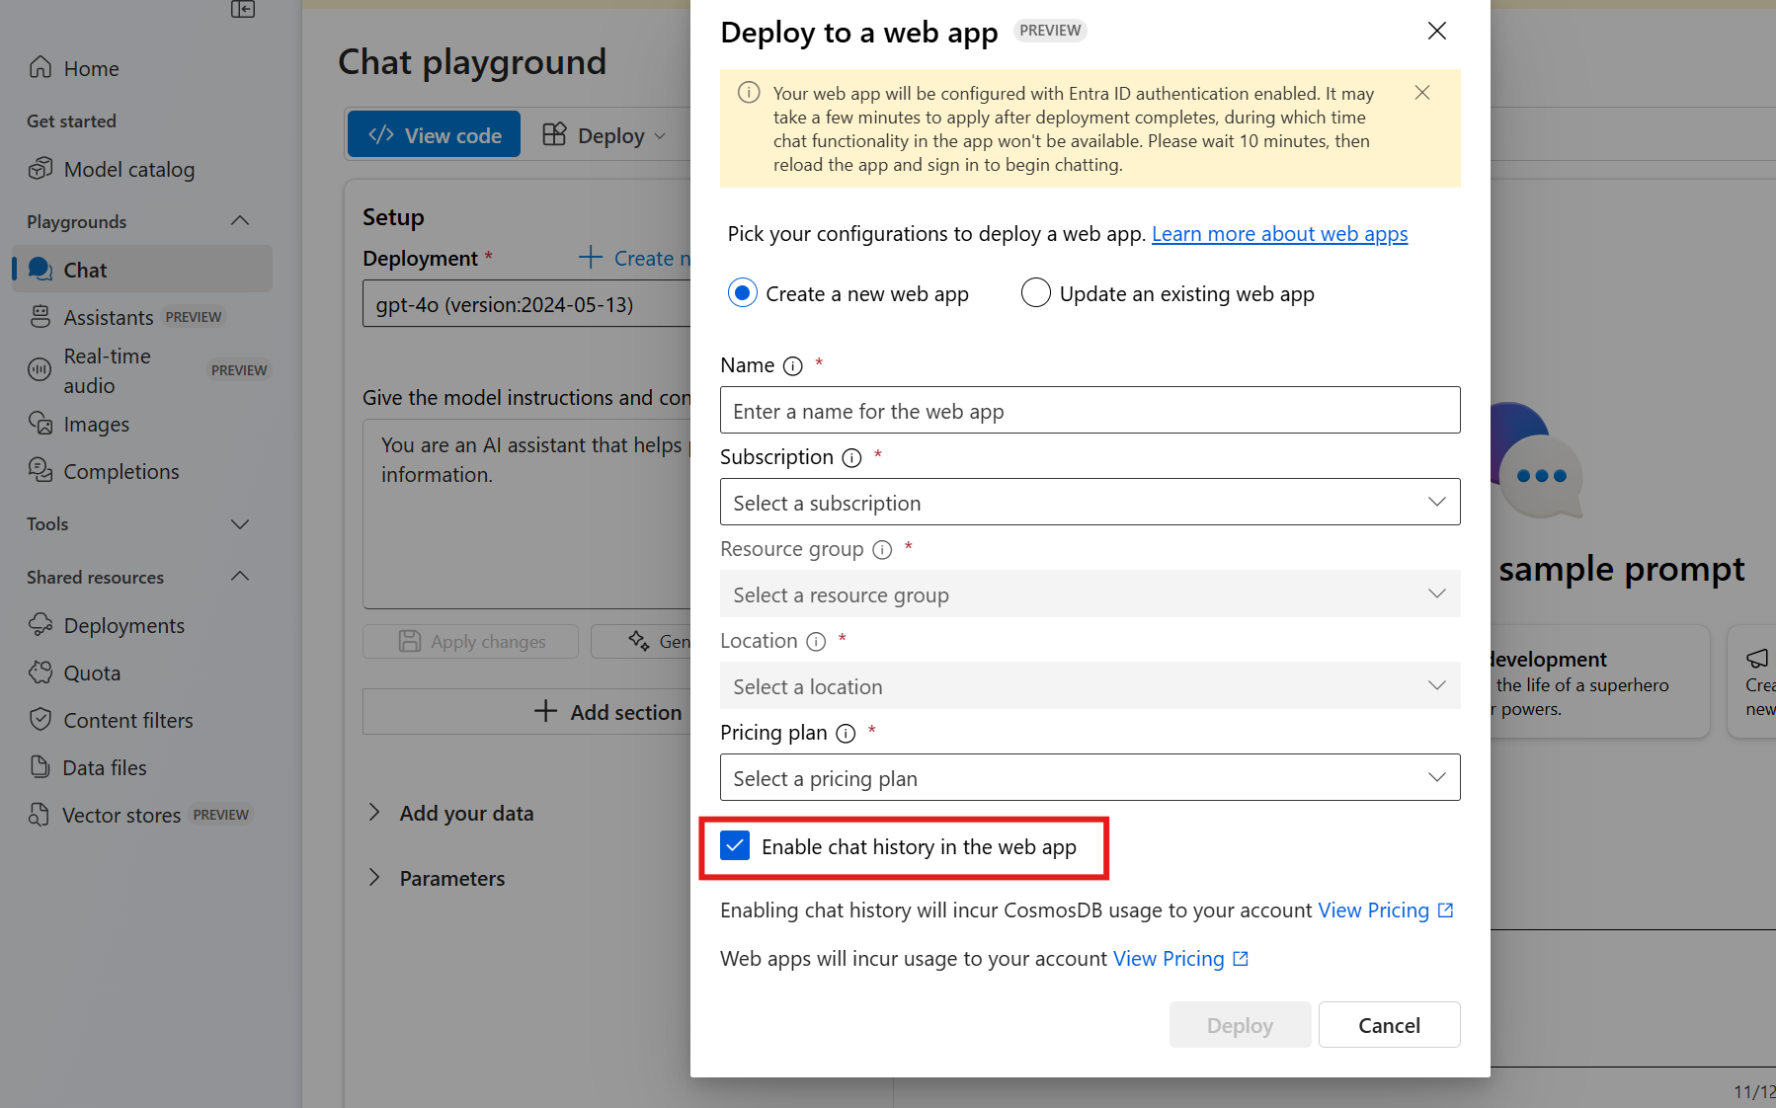Click the Name field info icon
1776x1108 pixels.
tap(792, 366)
